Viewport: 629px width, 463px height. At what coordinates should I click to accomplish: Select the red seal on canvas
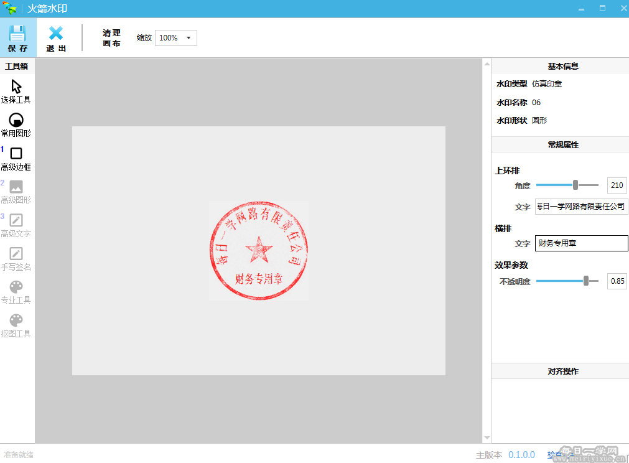pyautogui.click(x=259, y=251)
